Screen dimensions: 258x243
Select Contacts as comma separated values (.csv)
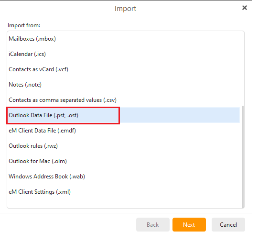click(x=123, y=100)
